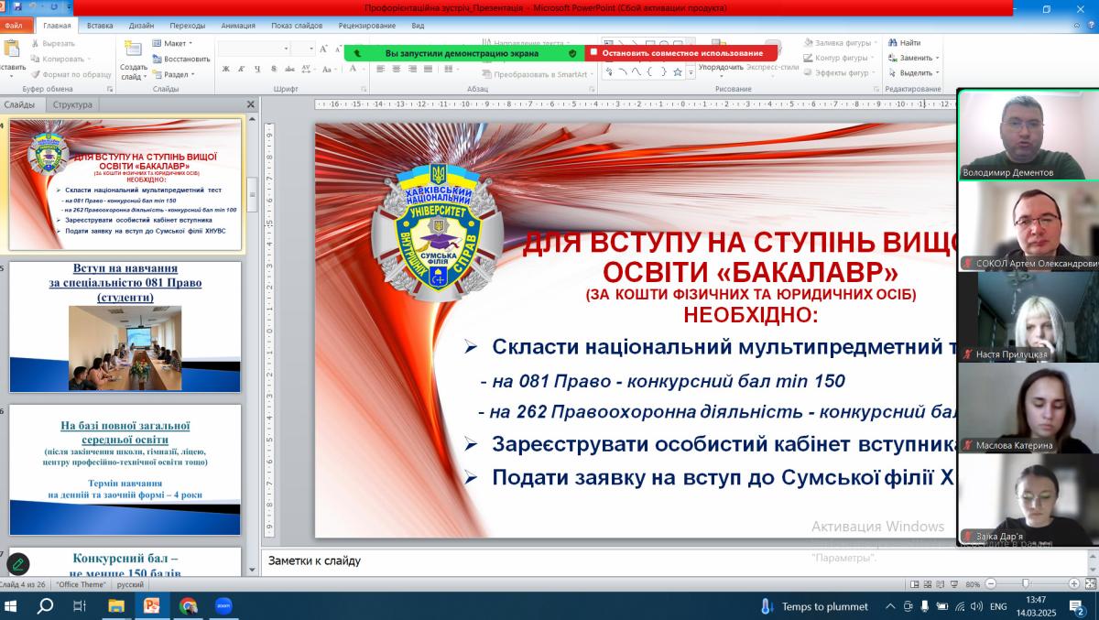Switch to the Transitions (Переходы) tab
The width and height of the screenshot is (1099, 620).
coord(188,26)
